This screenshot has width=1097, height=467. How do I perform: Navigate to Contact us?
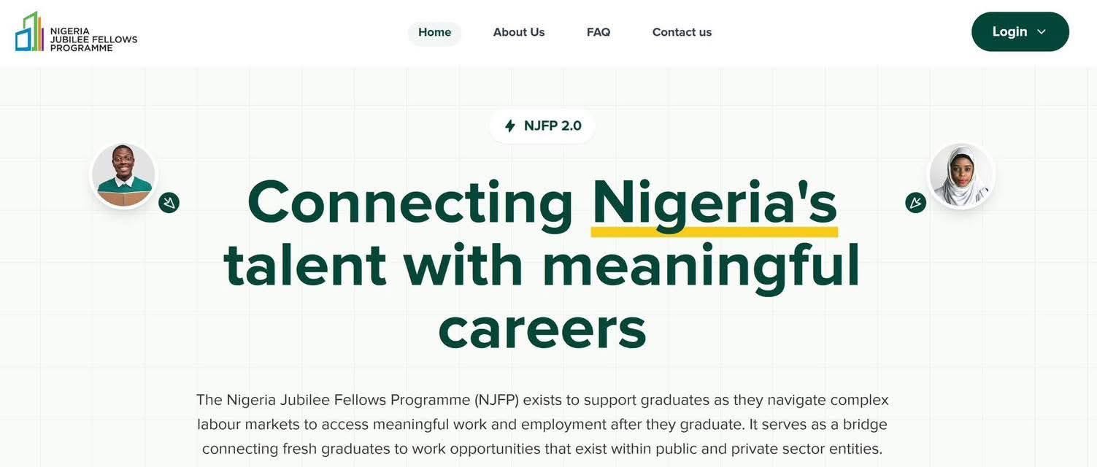[x=682, y=32]
